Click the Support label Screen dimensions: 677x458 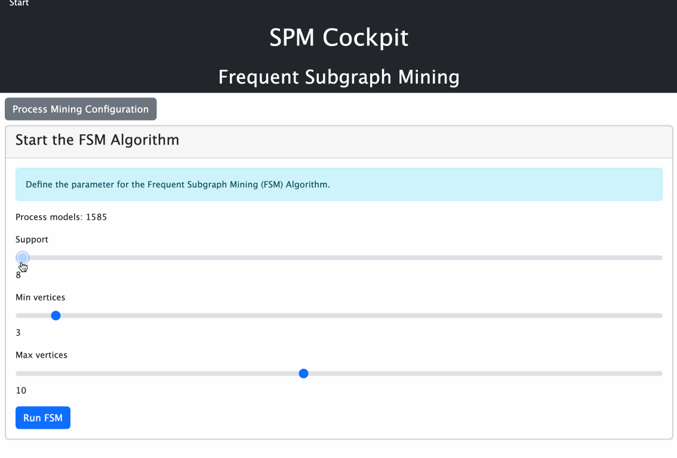coord(32,239)
